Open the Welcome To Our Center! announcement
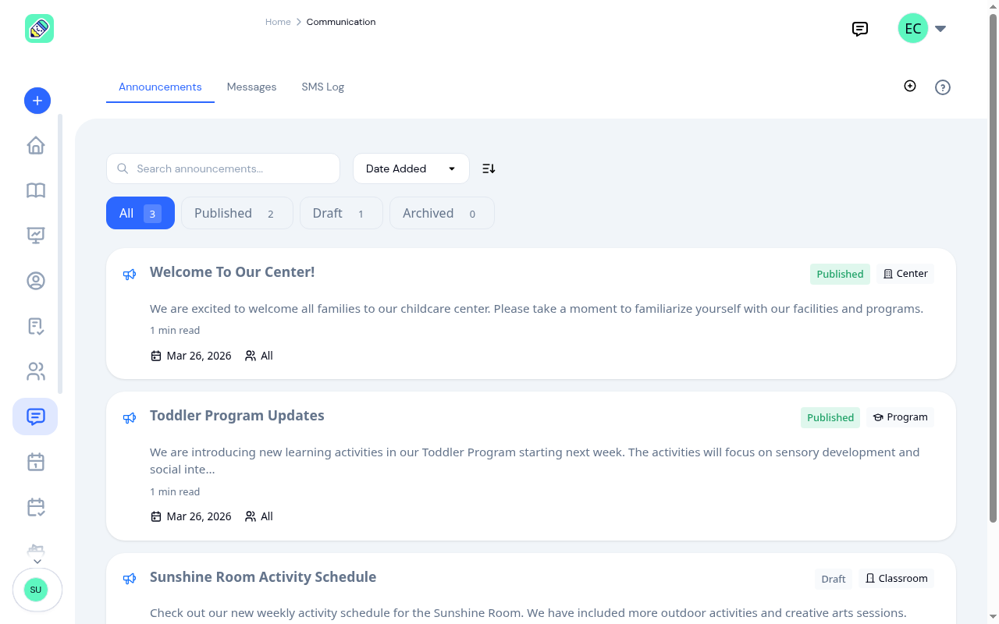Screen dimensions: 999x624 [x=233, y=272]
